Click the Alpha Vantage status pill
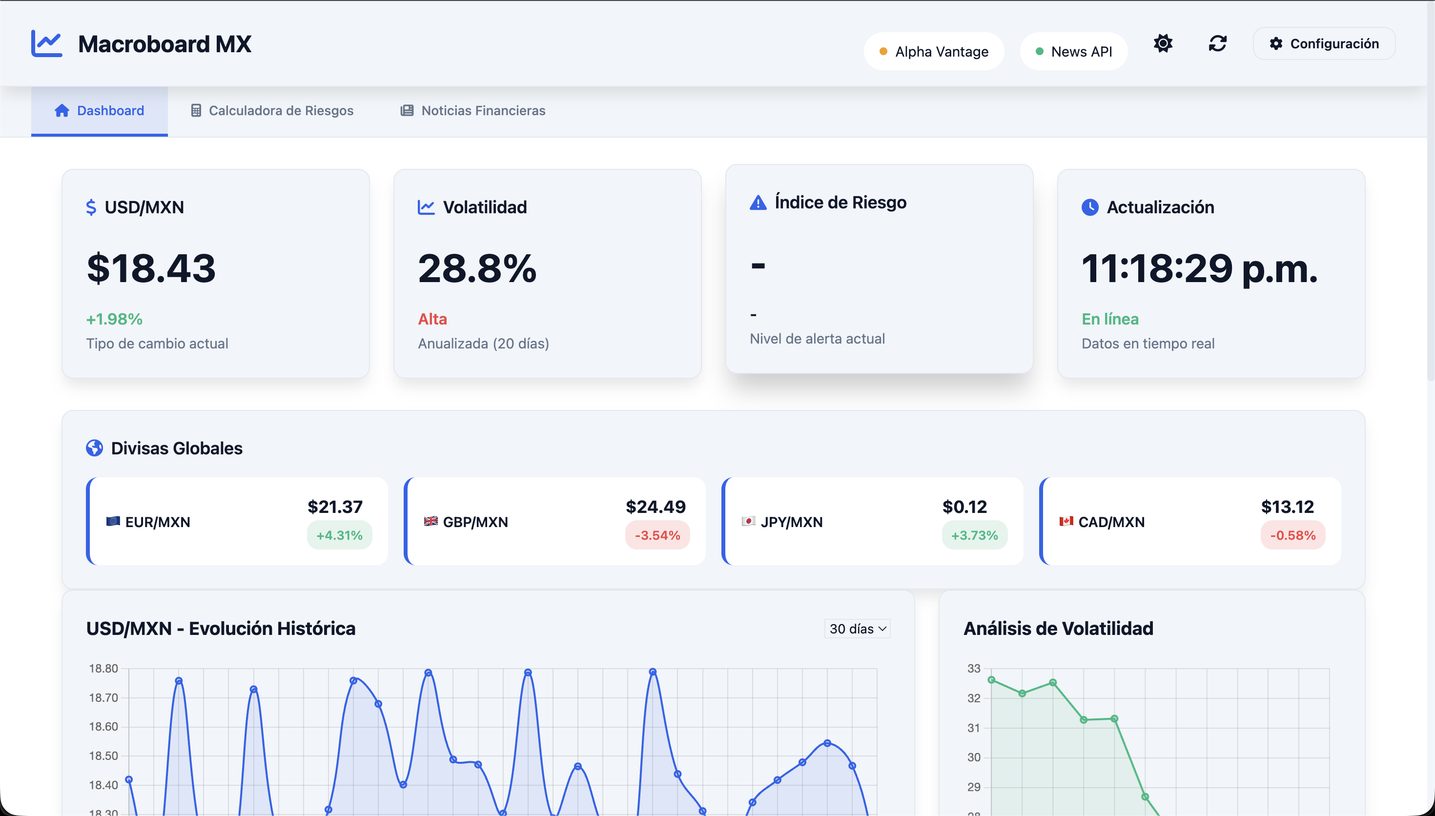The width and height of the screenshot is (1435, 816). click(x=934, y=52)
